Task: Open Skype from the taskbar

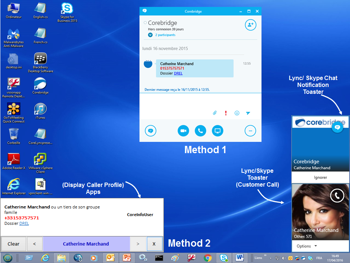Action: click(224, 258)
